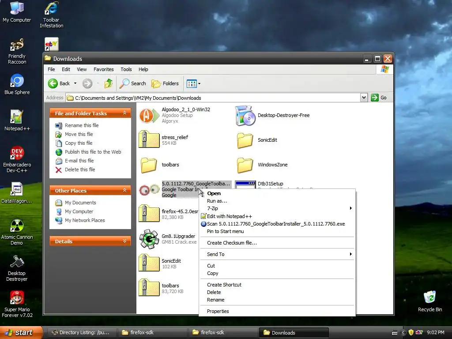Expand the 7-Zip submenu
This screenshot has height=339, width=452.
(x=277, y=208)
